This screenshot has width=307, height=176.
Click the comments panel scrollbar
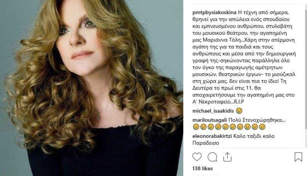[306, 67]
